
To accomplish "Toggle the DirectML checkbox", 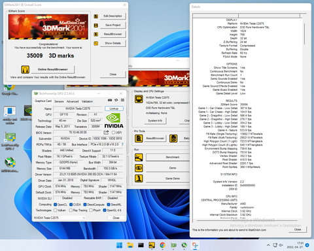I will point(109,205).
